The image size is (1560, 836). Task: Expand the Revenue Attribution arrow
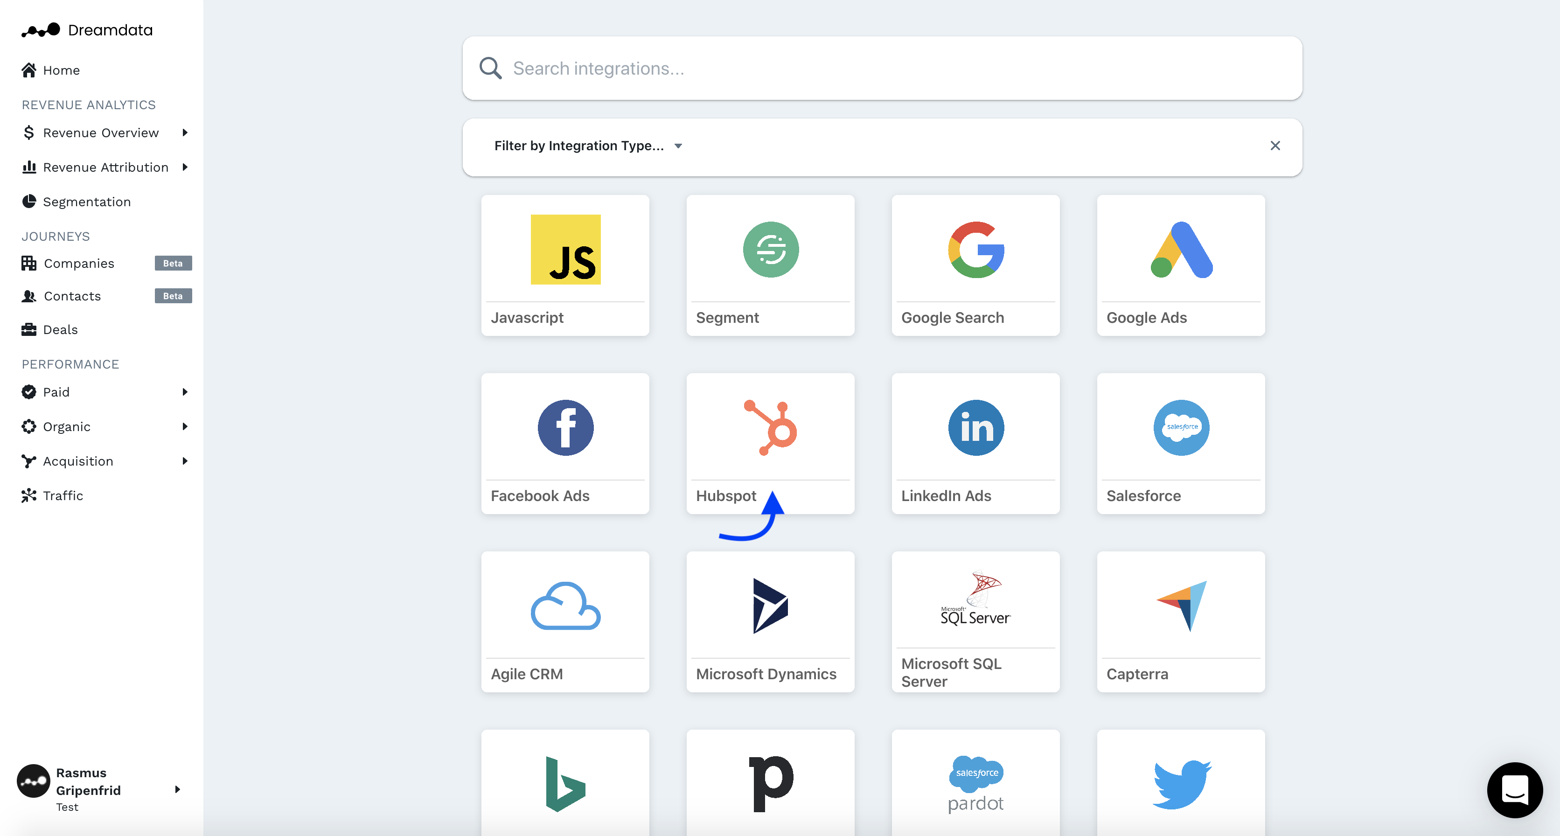[x=185, y=167]
